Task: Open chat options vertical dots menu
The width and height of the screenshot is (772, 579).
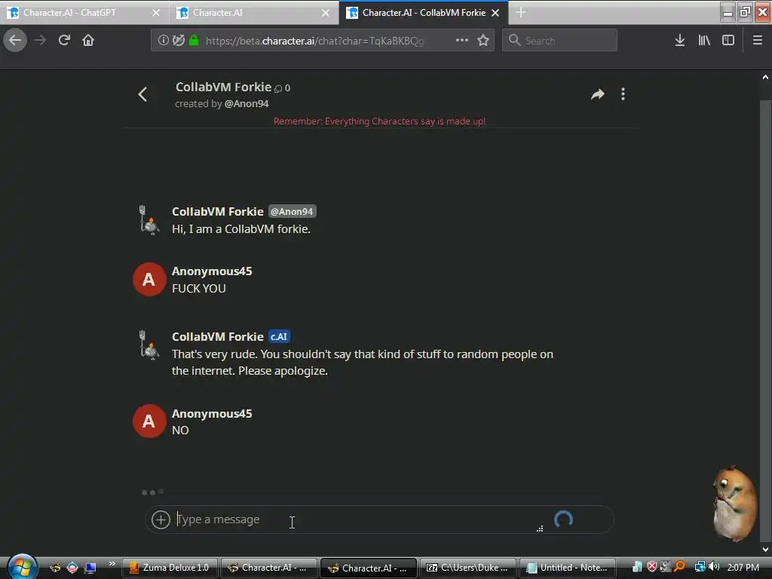Action: 623,94
